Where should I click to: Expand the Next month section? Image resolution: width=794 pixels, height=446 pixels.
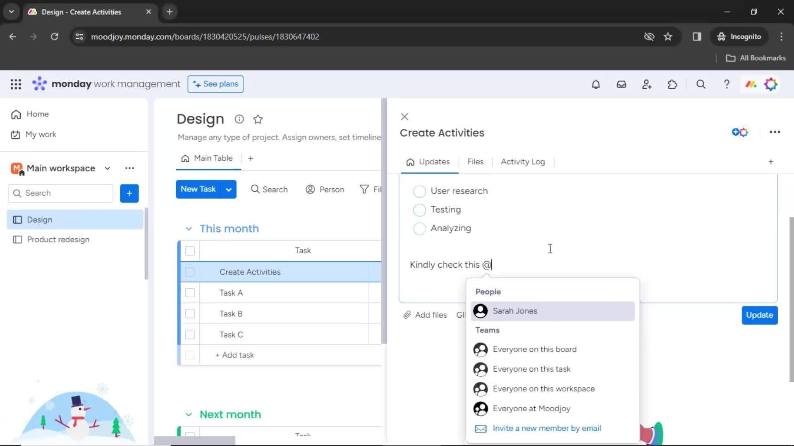click(189, 414)
